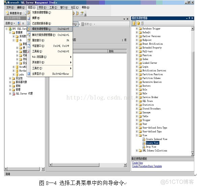Click Object Explorer left scroll arrow
Screen dimensions: 197x188
click(6, 169)
